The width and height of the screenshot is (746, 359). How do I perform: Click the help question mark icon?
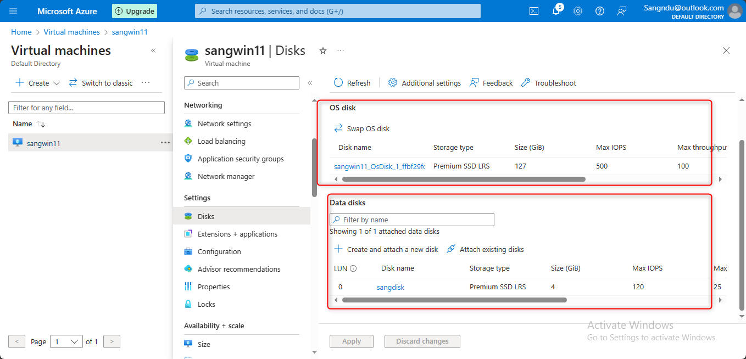[x=600, y=11]
